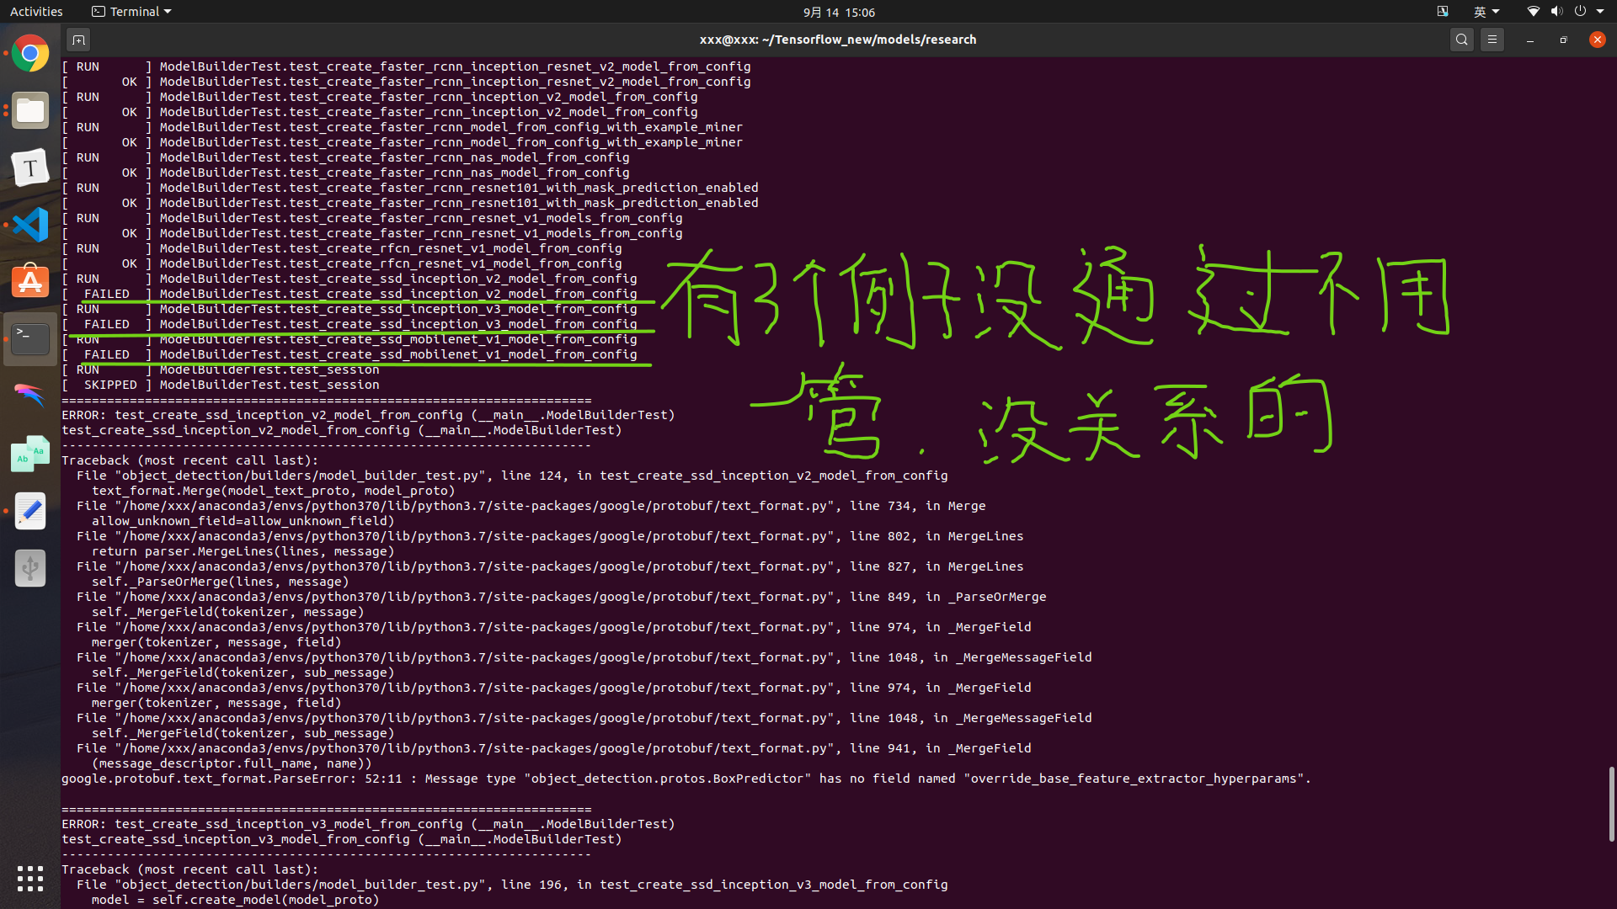
Task: Show Applications grid button
Action: click(x=30, y=879)
